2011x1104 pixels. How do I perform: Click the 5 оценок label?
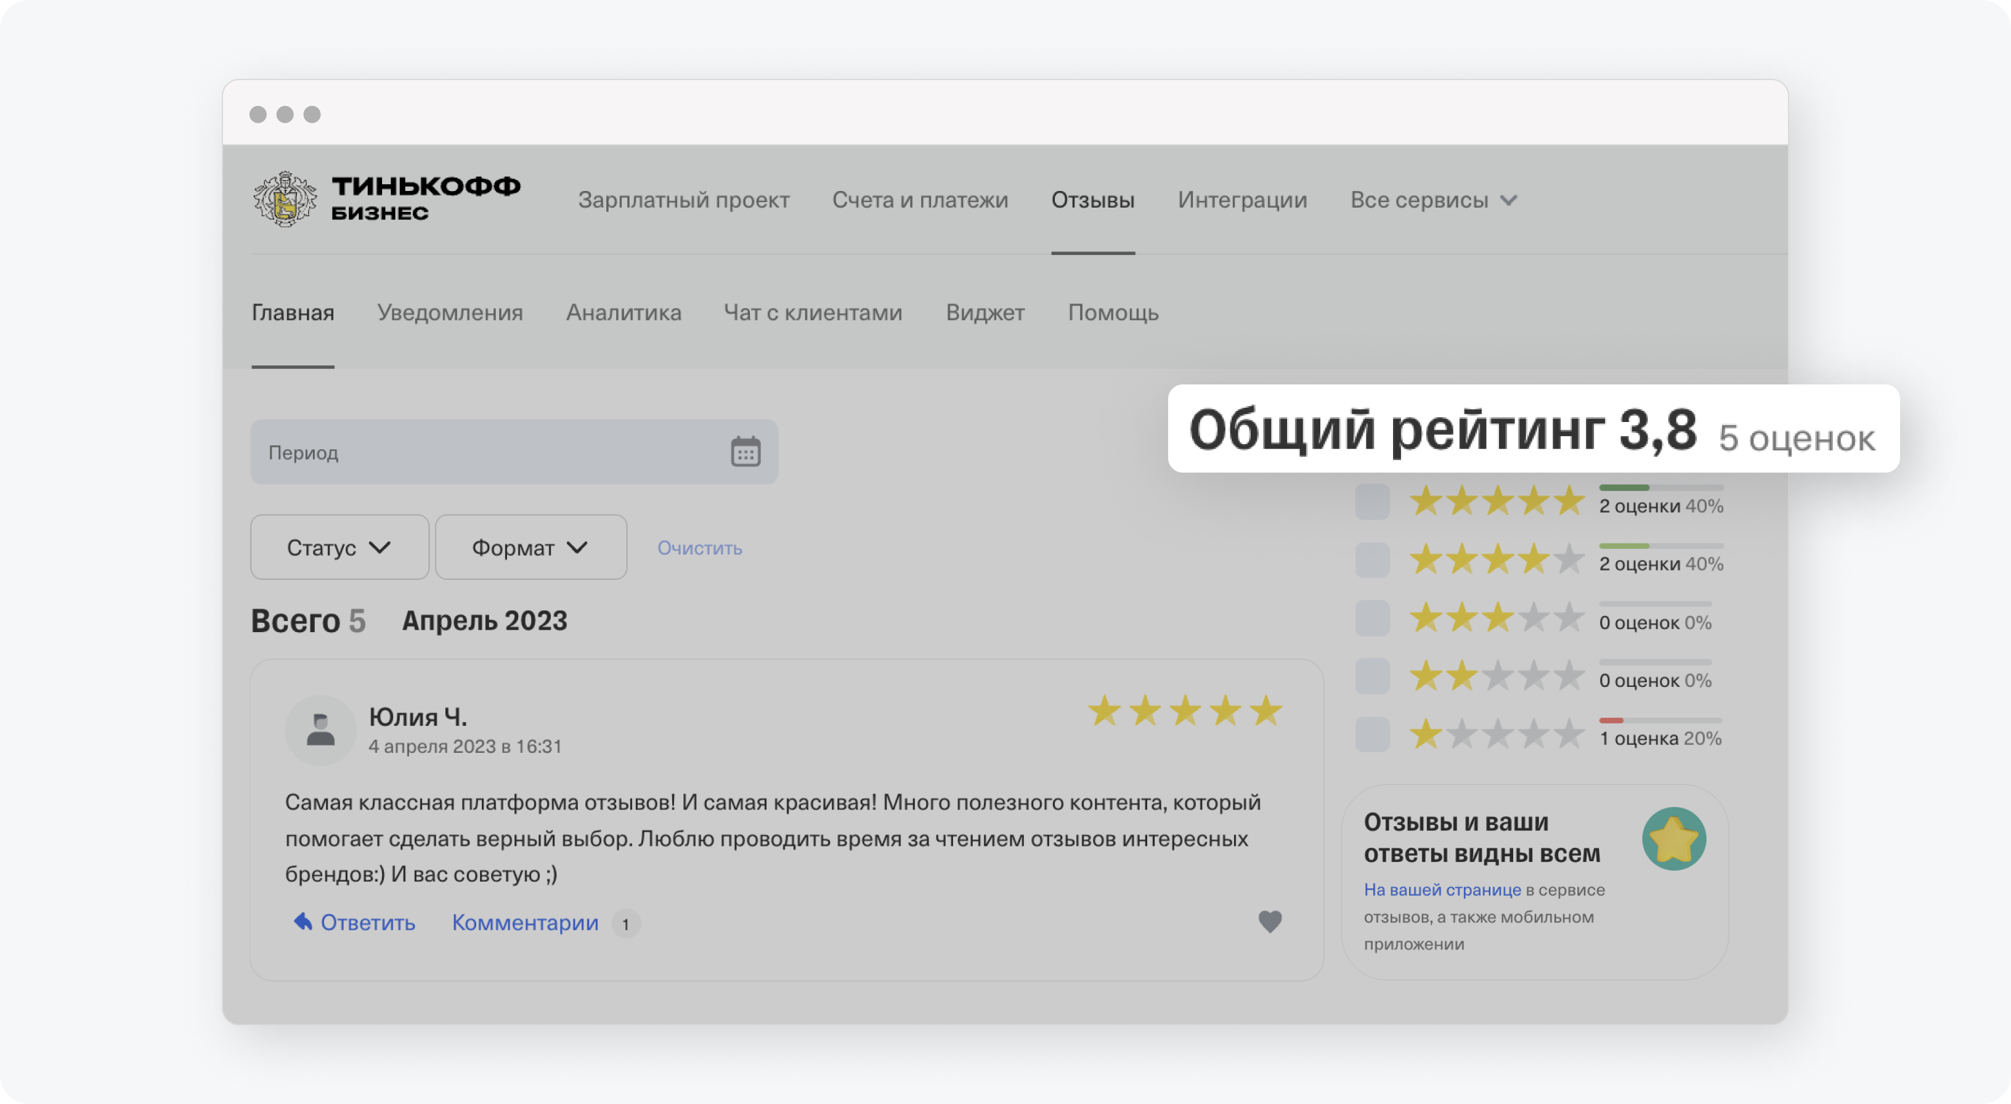click(x=1797, y=438)
